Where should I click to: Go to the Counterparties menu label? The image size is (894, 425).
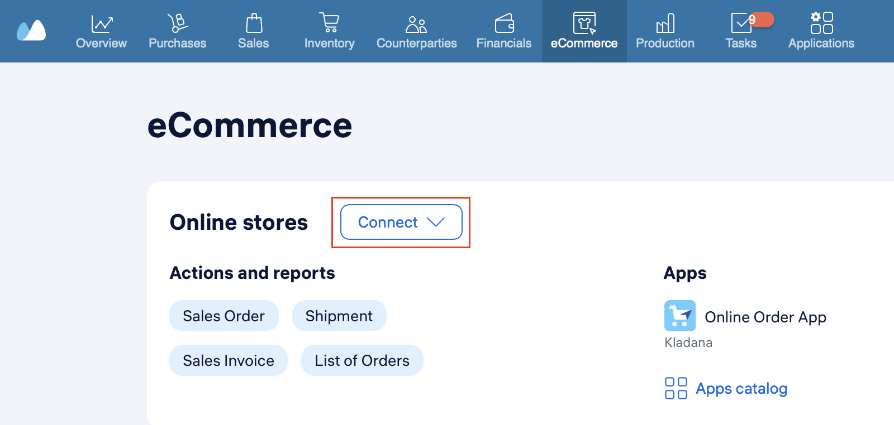[x=416, y=43]
